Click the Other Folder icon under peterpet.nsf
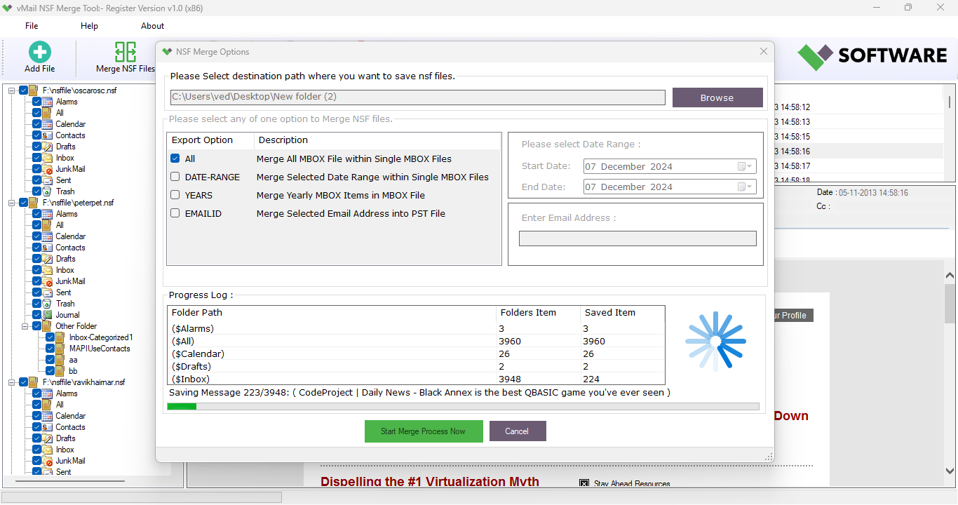The image size is (958, 505). click(x=47, y=326)
